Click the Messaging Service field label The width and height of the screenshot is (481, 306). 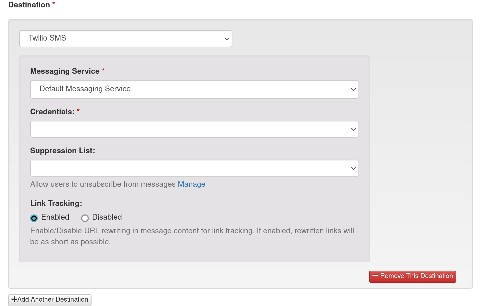coord(65,71)
